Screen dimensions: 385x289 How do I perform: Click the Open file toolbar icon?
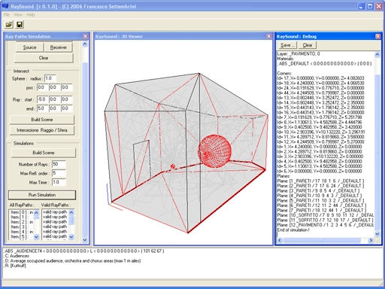click(x=9, y=24)
